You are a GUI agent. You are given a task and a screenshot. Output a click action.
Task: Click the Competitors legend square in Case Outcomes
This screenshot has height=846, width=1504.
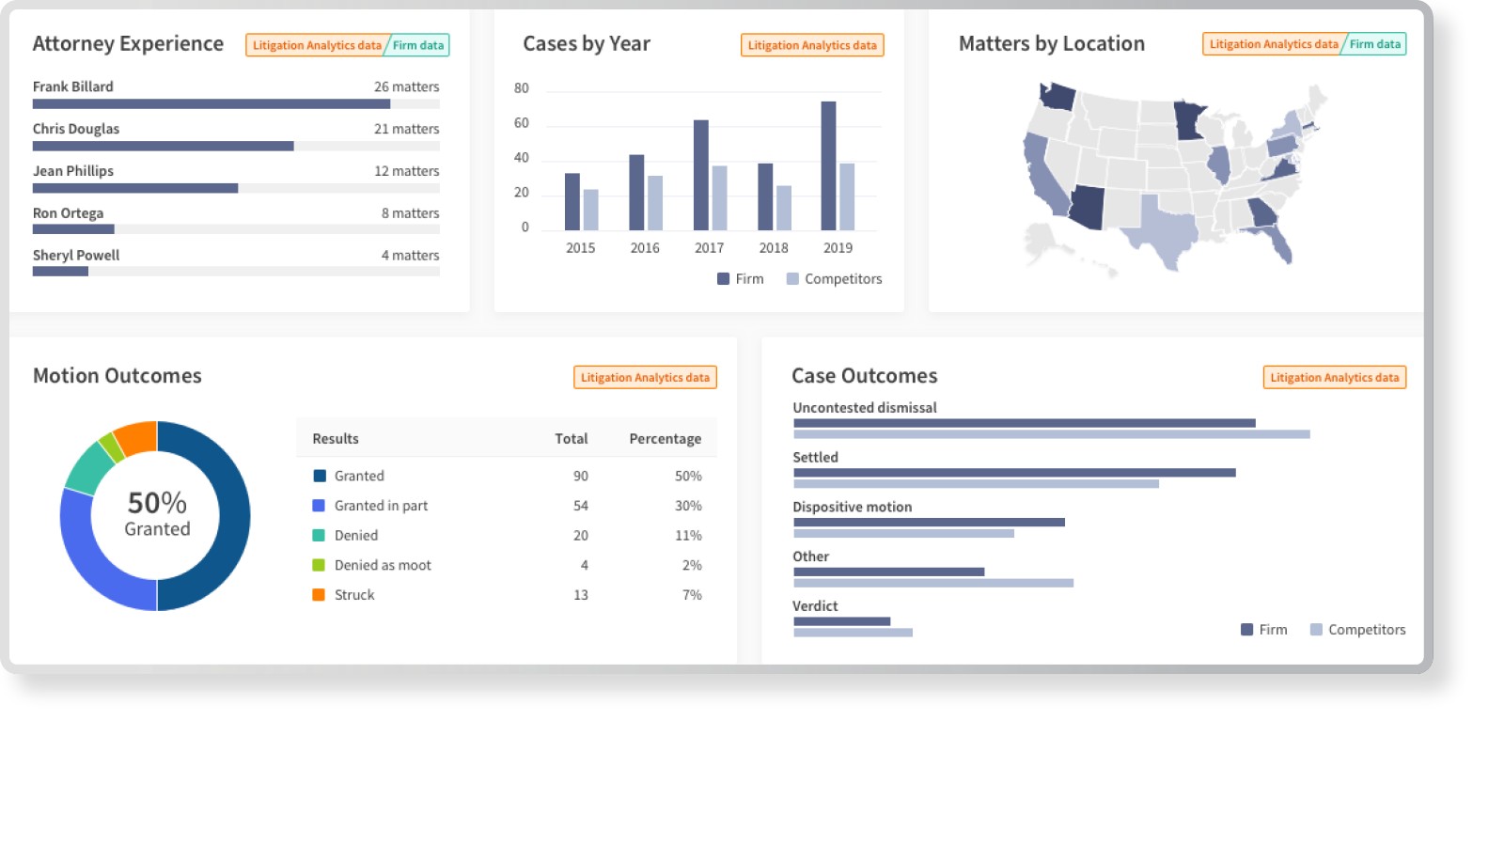[x=1316, y=630]
